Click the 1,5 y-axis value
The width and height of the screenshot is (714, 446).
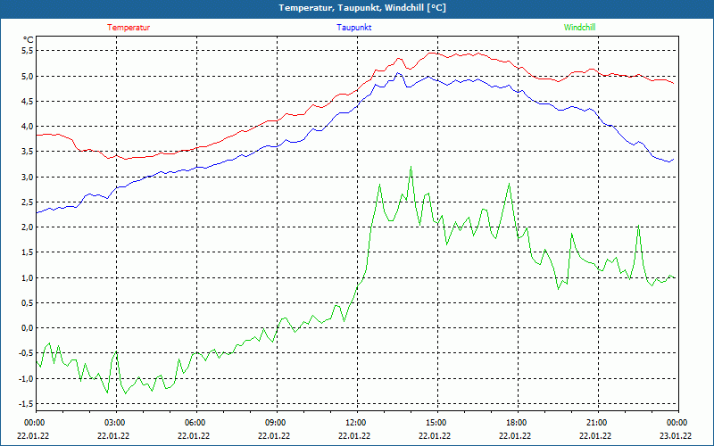click(28, 252)
